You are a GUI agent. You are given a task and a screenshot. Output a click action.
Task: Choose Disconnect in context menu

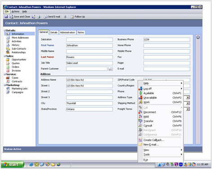coord(160,112)
